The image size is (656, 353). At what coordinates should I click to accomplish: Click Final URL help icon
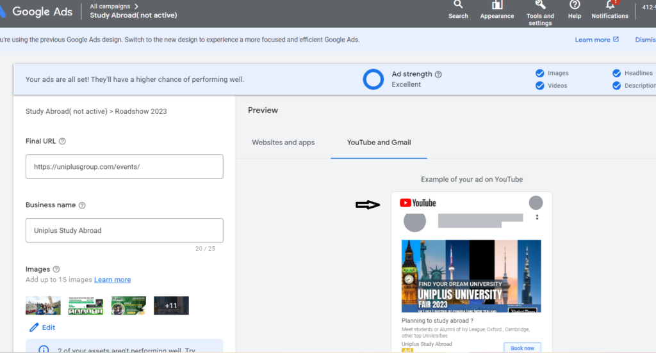click(x=62, y=141)
